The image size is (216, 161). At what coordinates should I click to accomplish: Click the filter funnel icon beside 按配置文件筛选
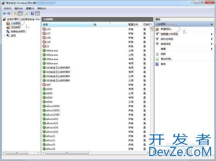coord(157,34)
